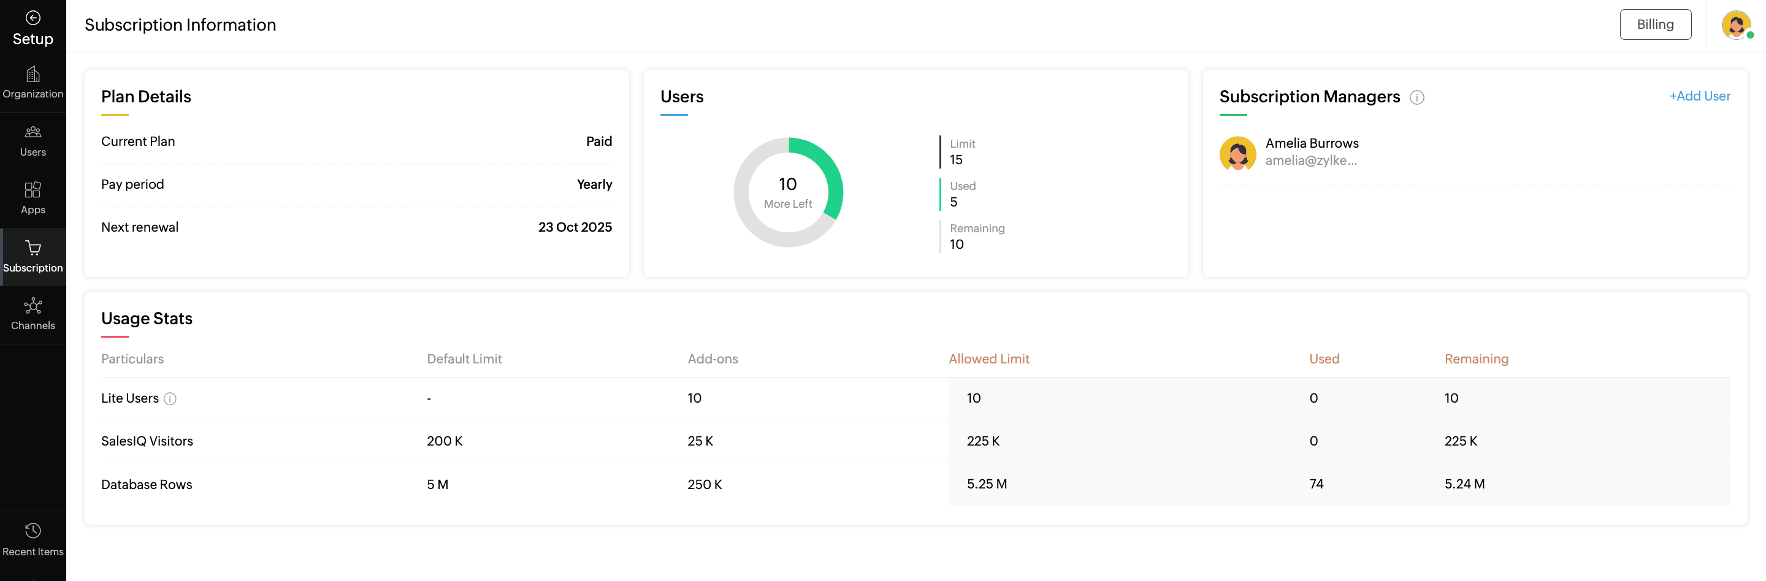The width and height of the screenshot is (1766, 581).
Task: Click the back arrow Setup icon
Action: (x=32, y=18)
